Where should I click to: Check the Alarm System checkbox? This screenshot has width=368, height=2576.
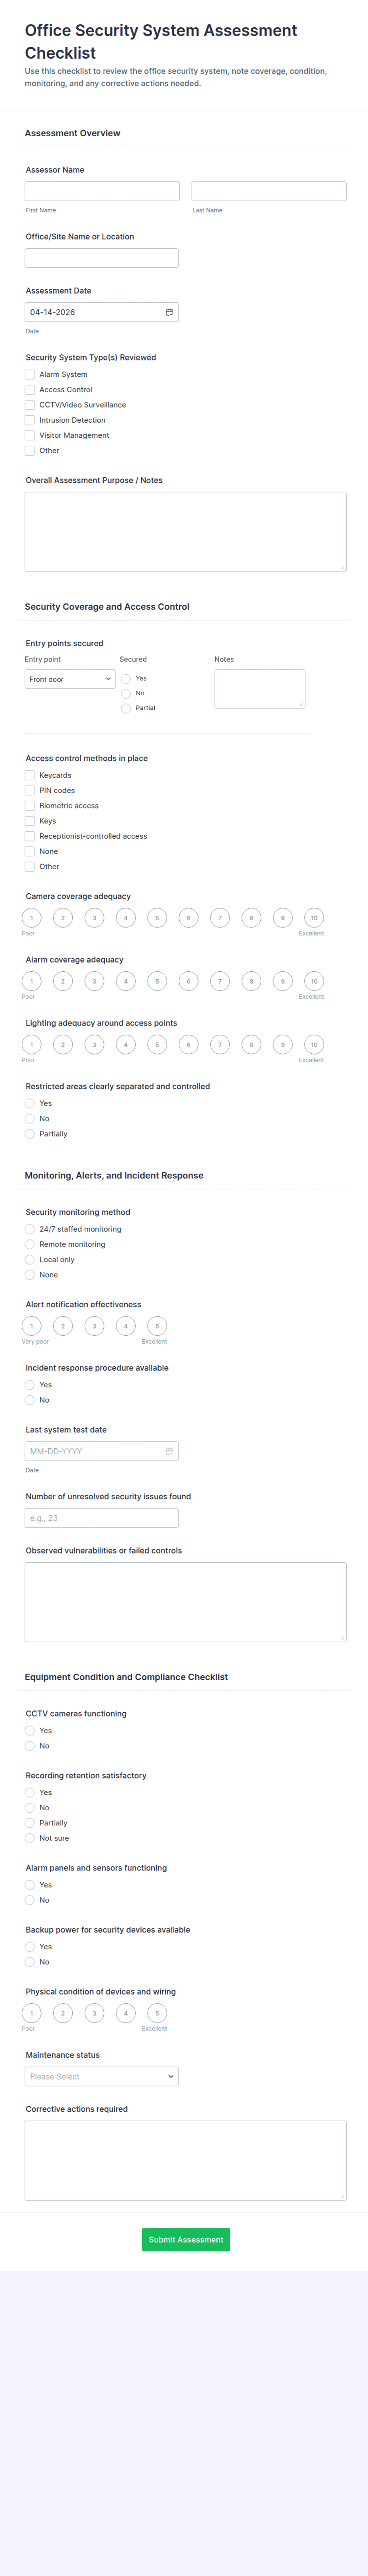coord(30,374)
